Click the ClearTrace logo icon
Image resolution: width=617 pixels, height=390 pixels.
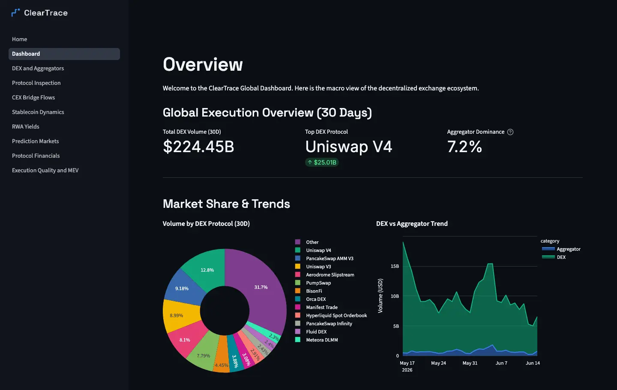click(x=15, y=13)
